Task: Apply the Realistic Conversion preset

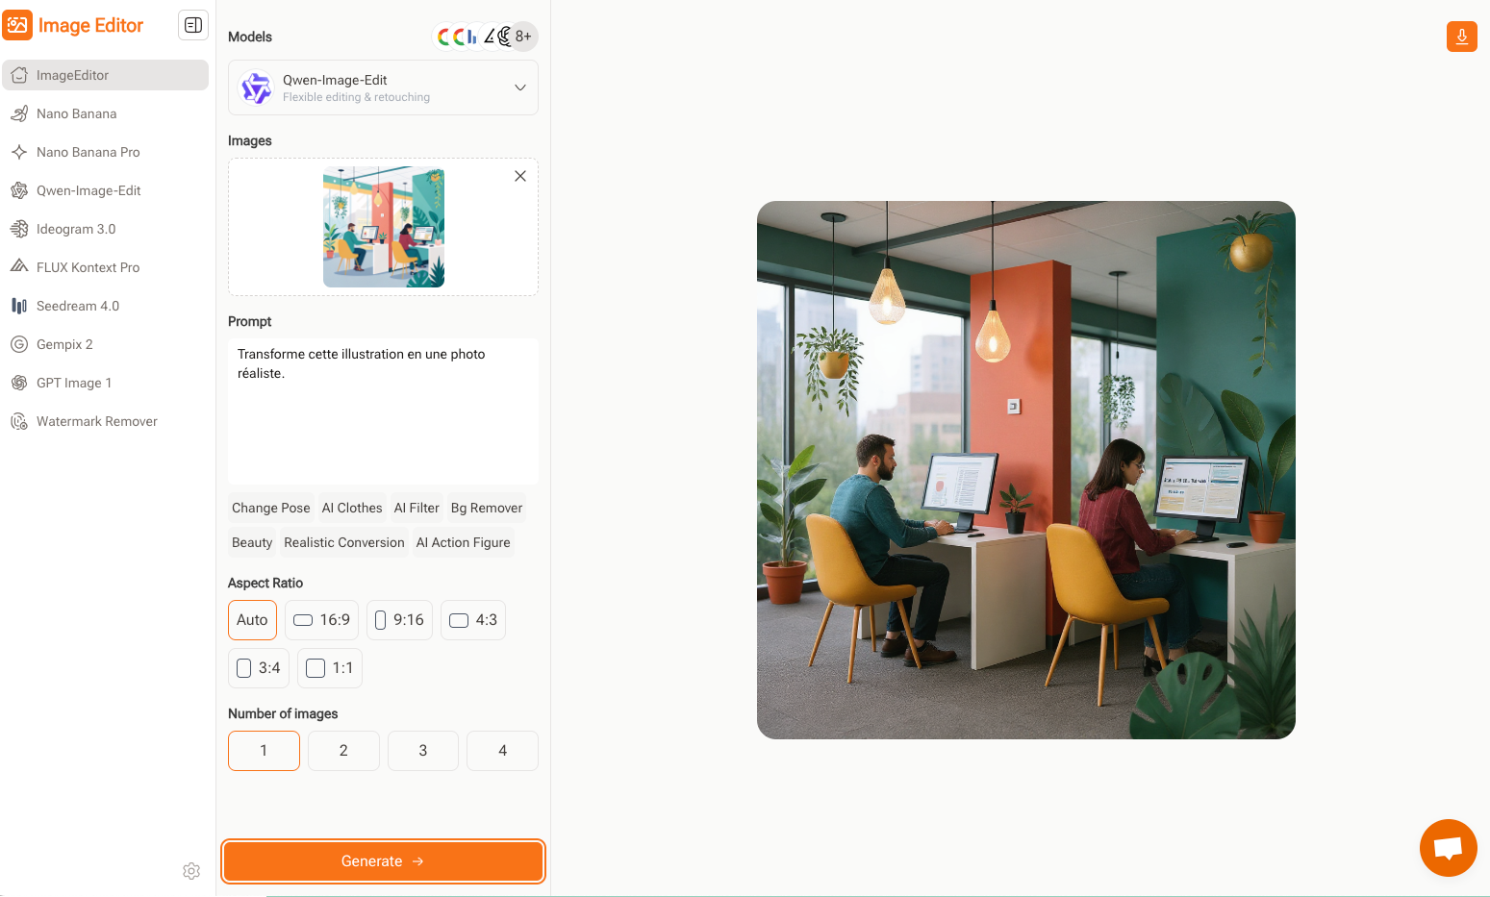Action: (x=344, y=542)
